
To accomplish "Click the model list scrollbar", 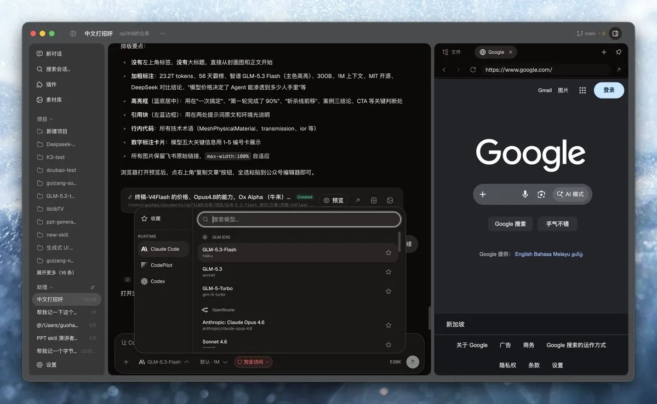I will pyautogui.click(x=399, y=241).
